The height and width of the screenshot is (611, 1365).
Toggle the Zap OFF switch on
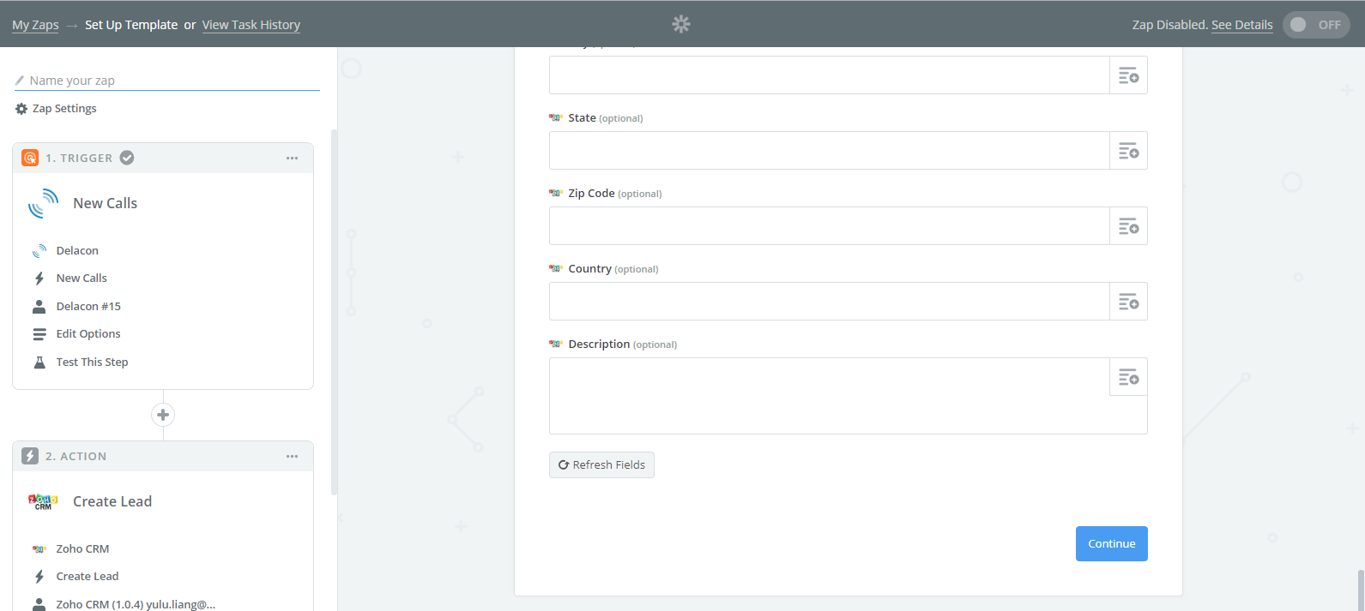coord(1316,25)
